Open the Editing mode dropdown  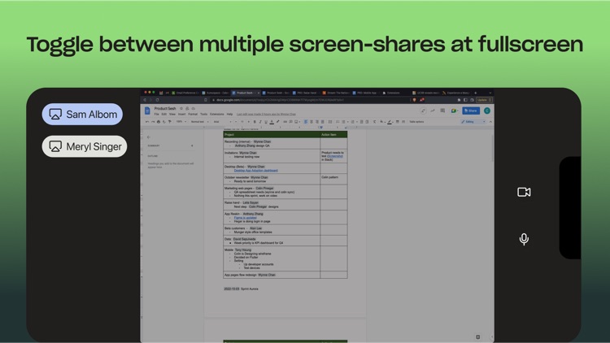tap(473, 122)
